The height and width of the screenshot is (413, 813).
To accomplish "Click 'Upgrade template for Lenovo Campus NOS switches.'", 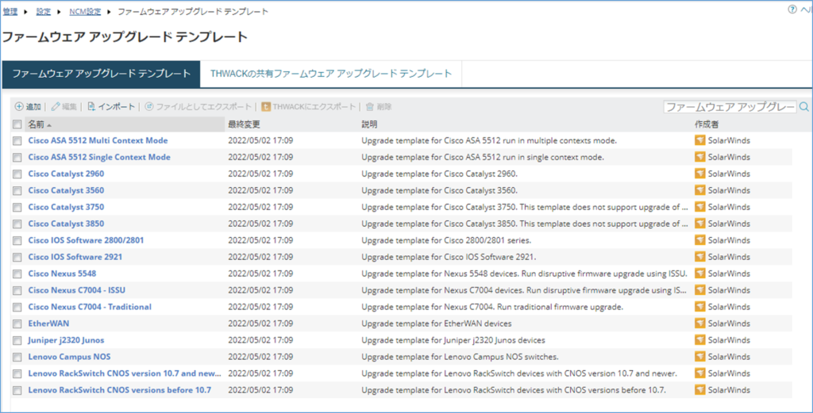I will 460,357.
